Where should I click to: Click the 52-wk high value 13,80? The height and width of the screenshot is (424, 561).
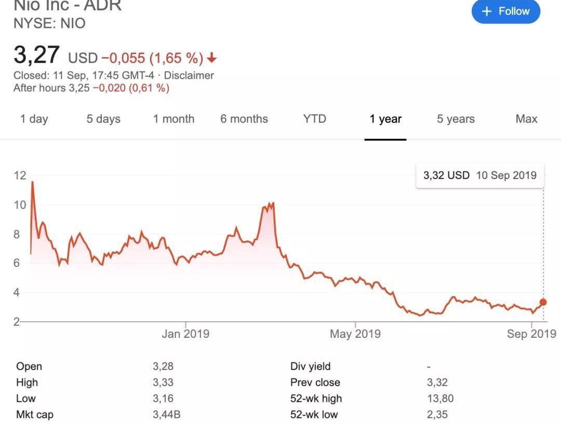click(x=440, y=399)
